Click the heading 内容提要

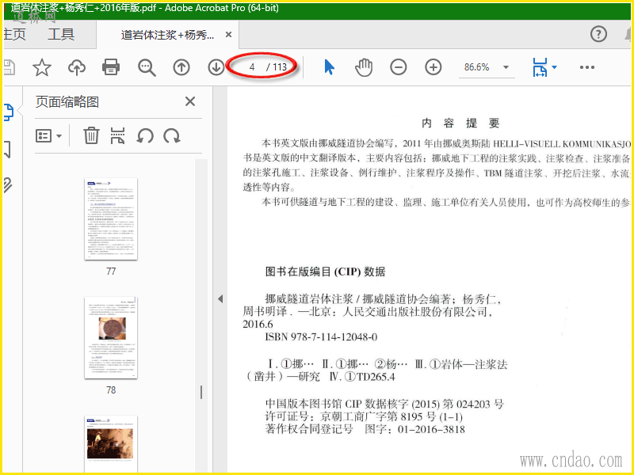tap(460, 123)
